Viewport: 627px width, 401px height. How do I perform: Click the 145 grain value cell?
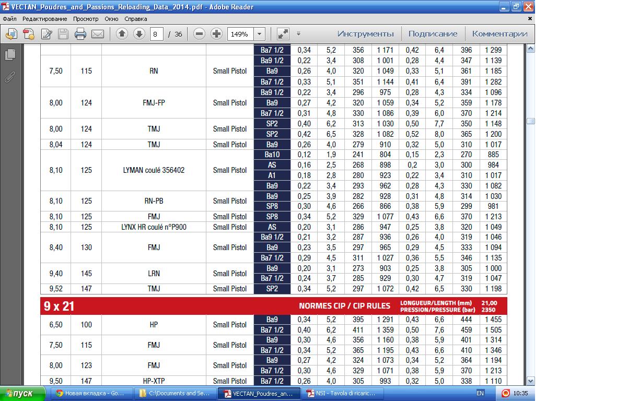click(86, 274)
